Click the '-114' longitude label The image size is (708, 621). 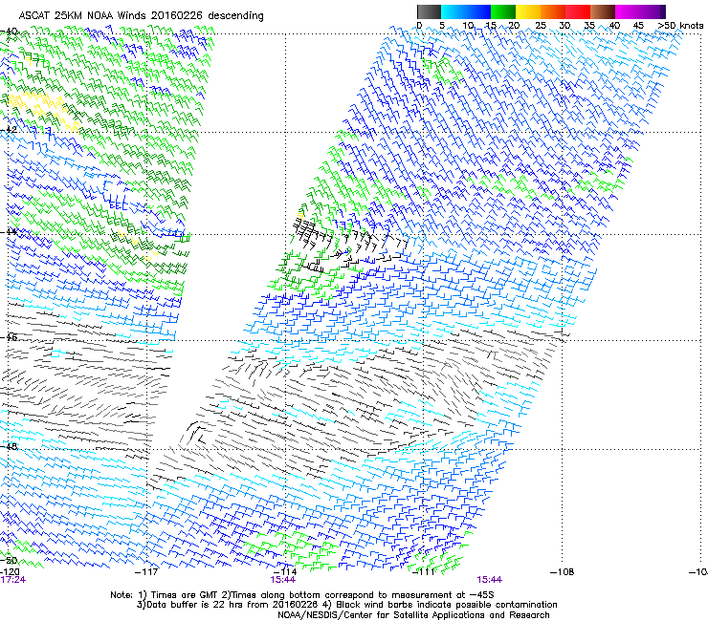click(x=285, y=572)
